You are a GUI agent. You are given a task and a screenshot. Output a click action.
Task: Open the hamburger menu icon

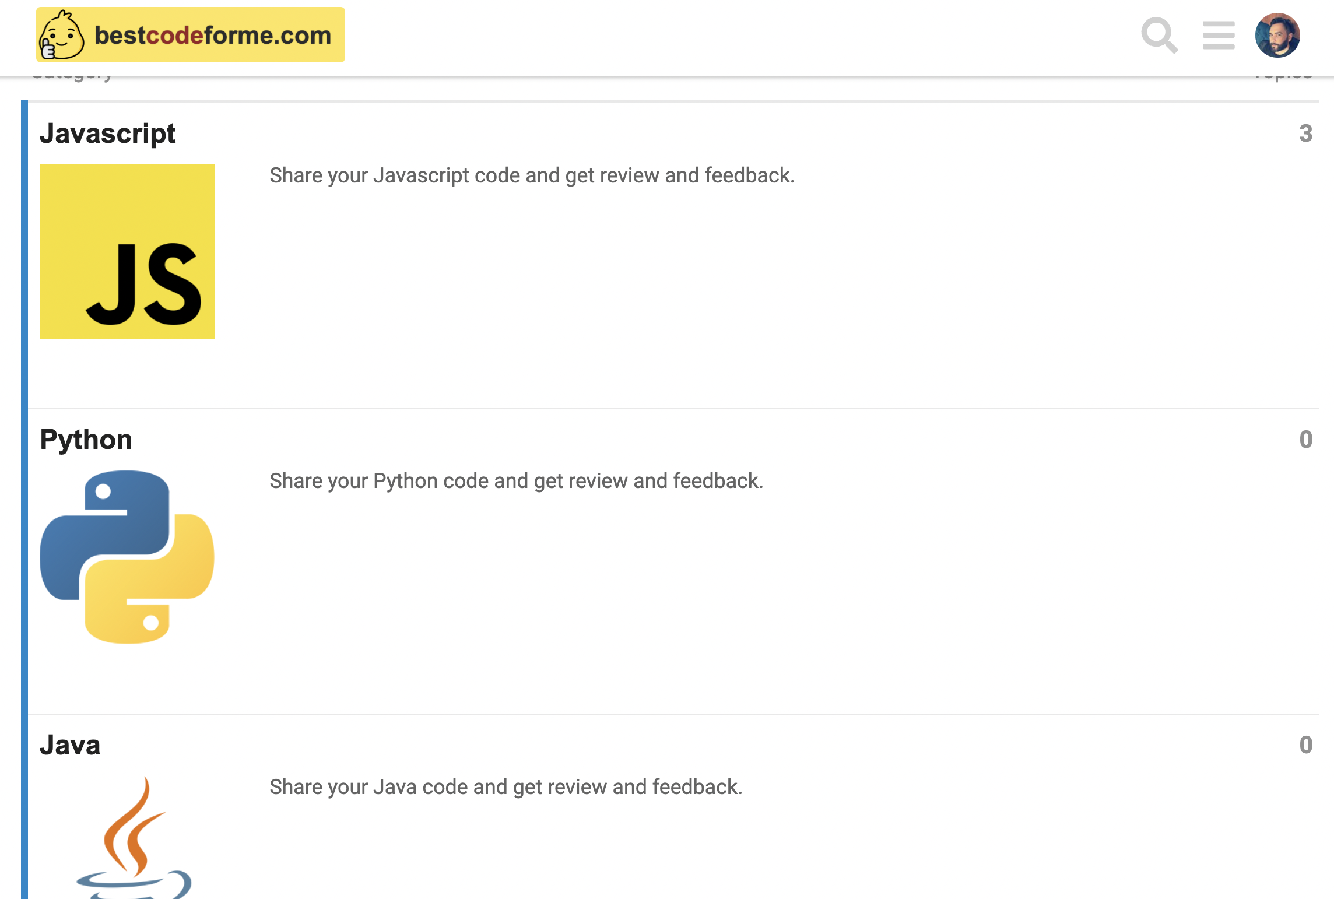click(1219, 36)
